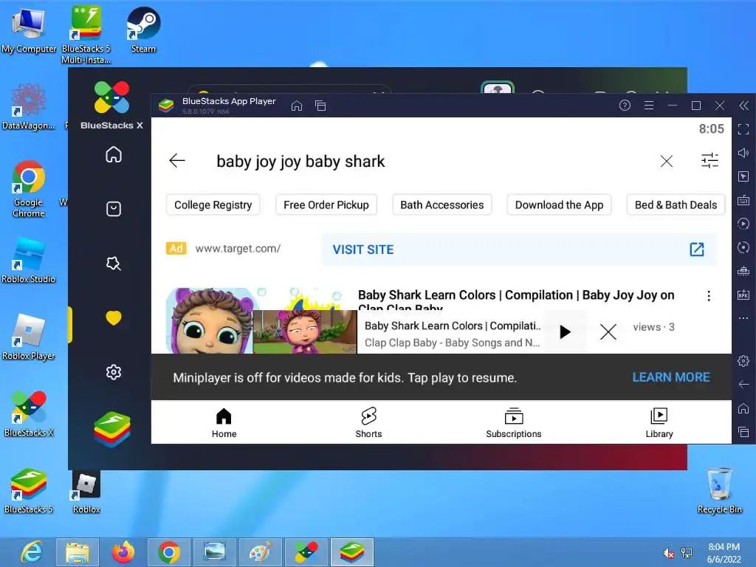Screen dimensions: 756x567
Task: Open Firefox from the taskbar
Action: tap(123, 552)
